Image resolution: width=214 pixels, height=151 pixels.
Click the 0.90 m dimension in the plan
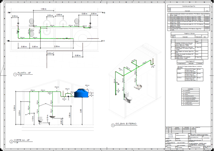85,14
